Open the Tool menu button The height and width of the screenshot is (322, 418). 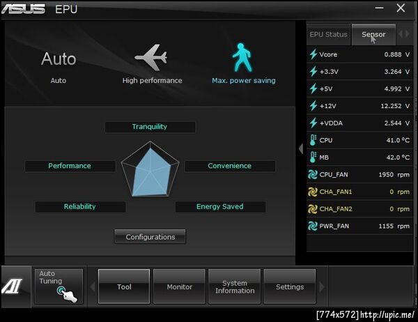click(124, 286)
